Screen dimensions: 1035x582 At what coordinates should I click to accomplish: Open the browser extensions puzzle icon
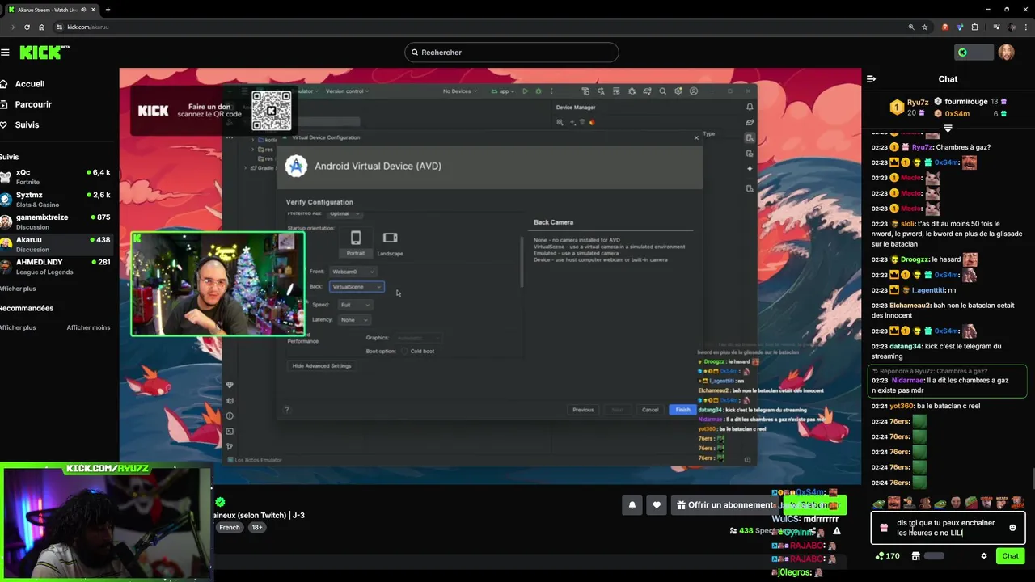point(974,27)
